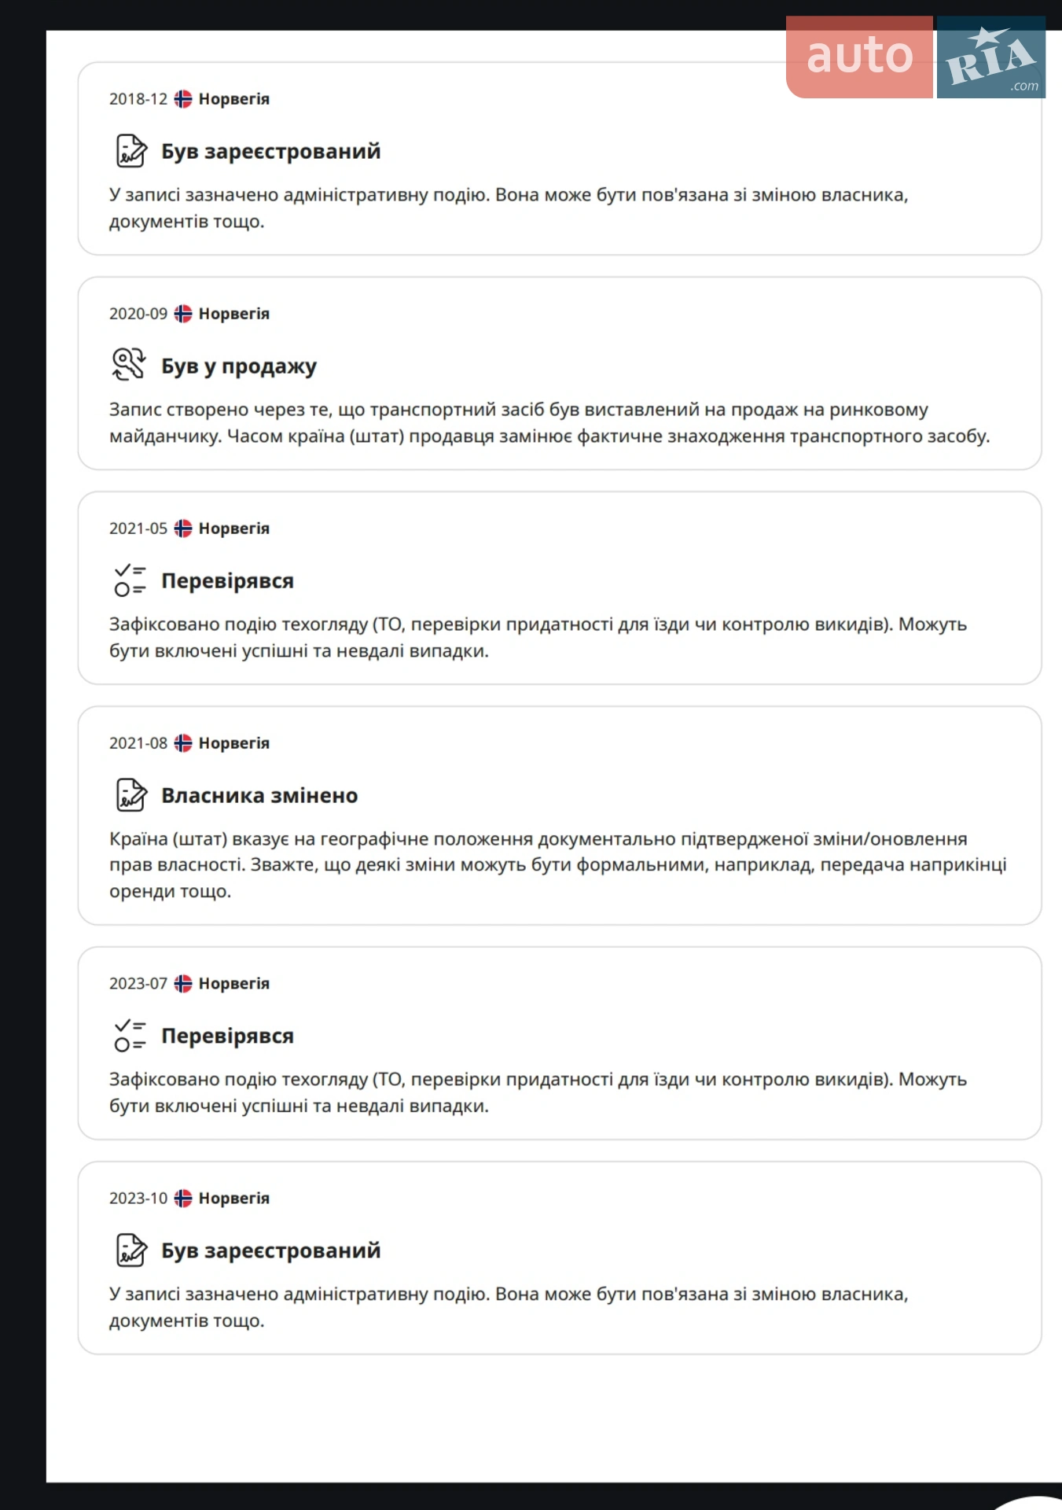Viewport: 1062px width, 1510px height.
Task: Click the Norway flag next to 2018-12
Action: click(x=183, y=99)
